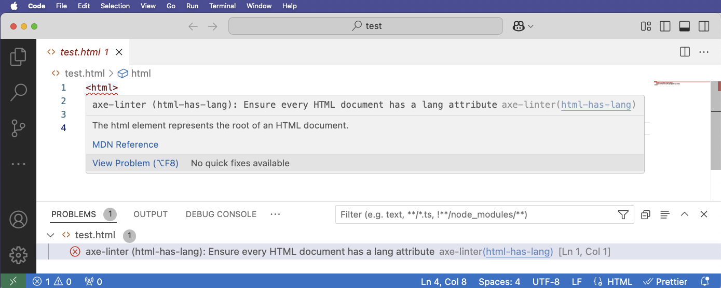Image resolution: width=721 pixels, height=288 pixels.
Task: Open the Terminal menu in menu bar
Action: [222, 6]
